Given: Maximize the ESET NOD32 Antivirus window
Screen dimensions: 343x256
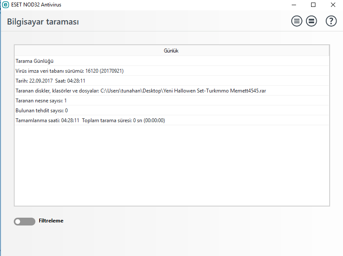Looking at the screenshot, I should (313, 5).
